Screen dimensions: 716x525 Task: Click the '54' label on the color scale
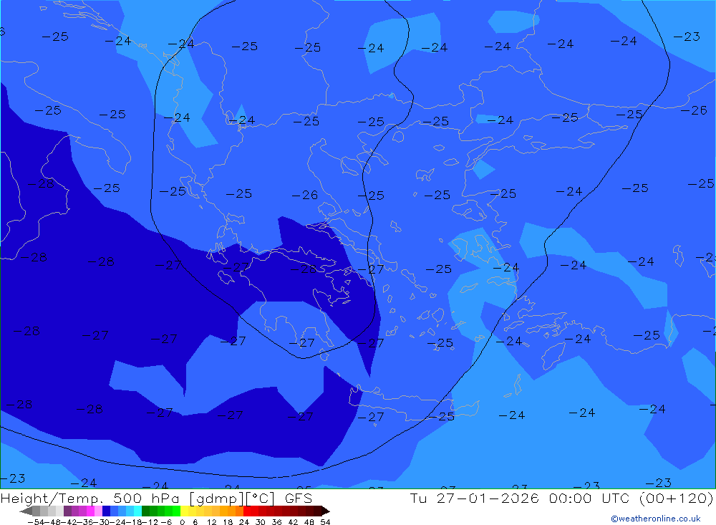325,522
